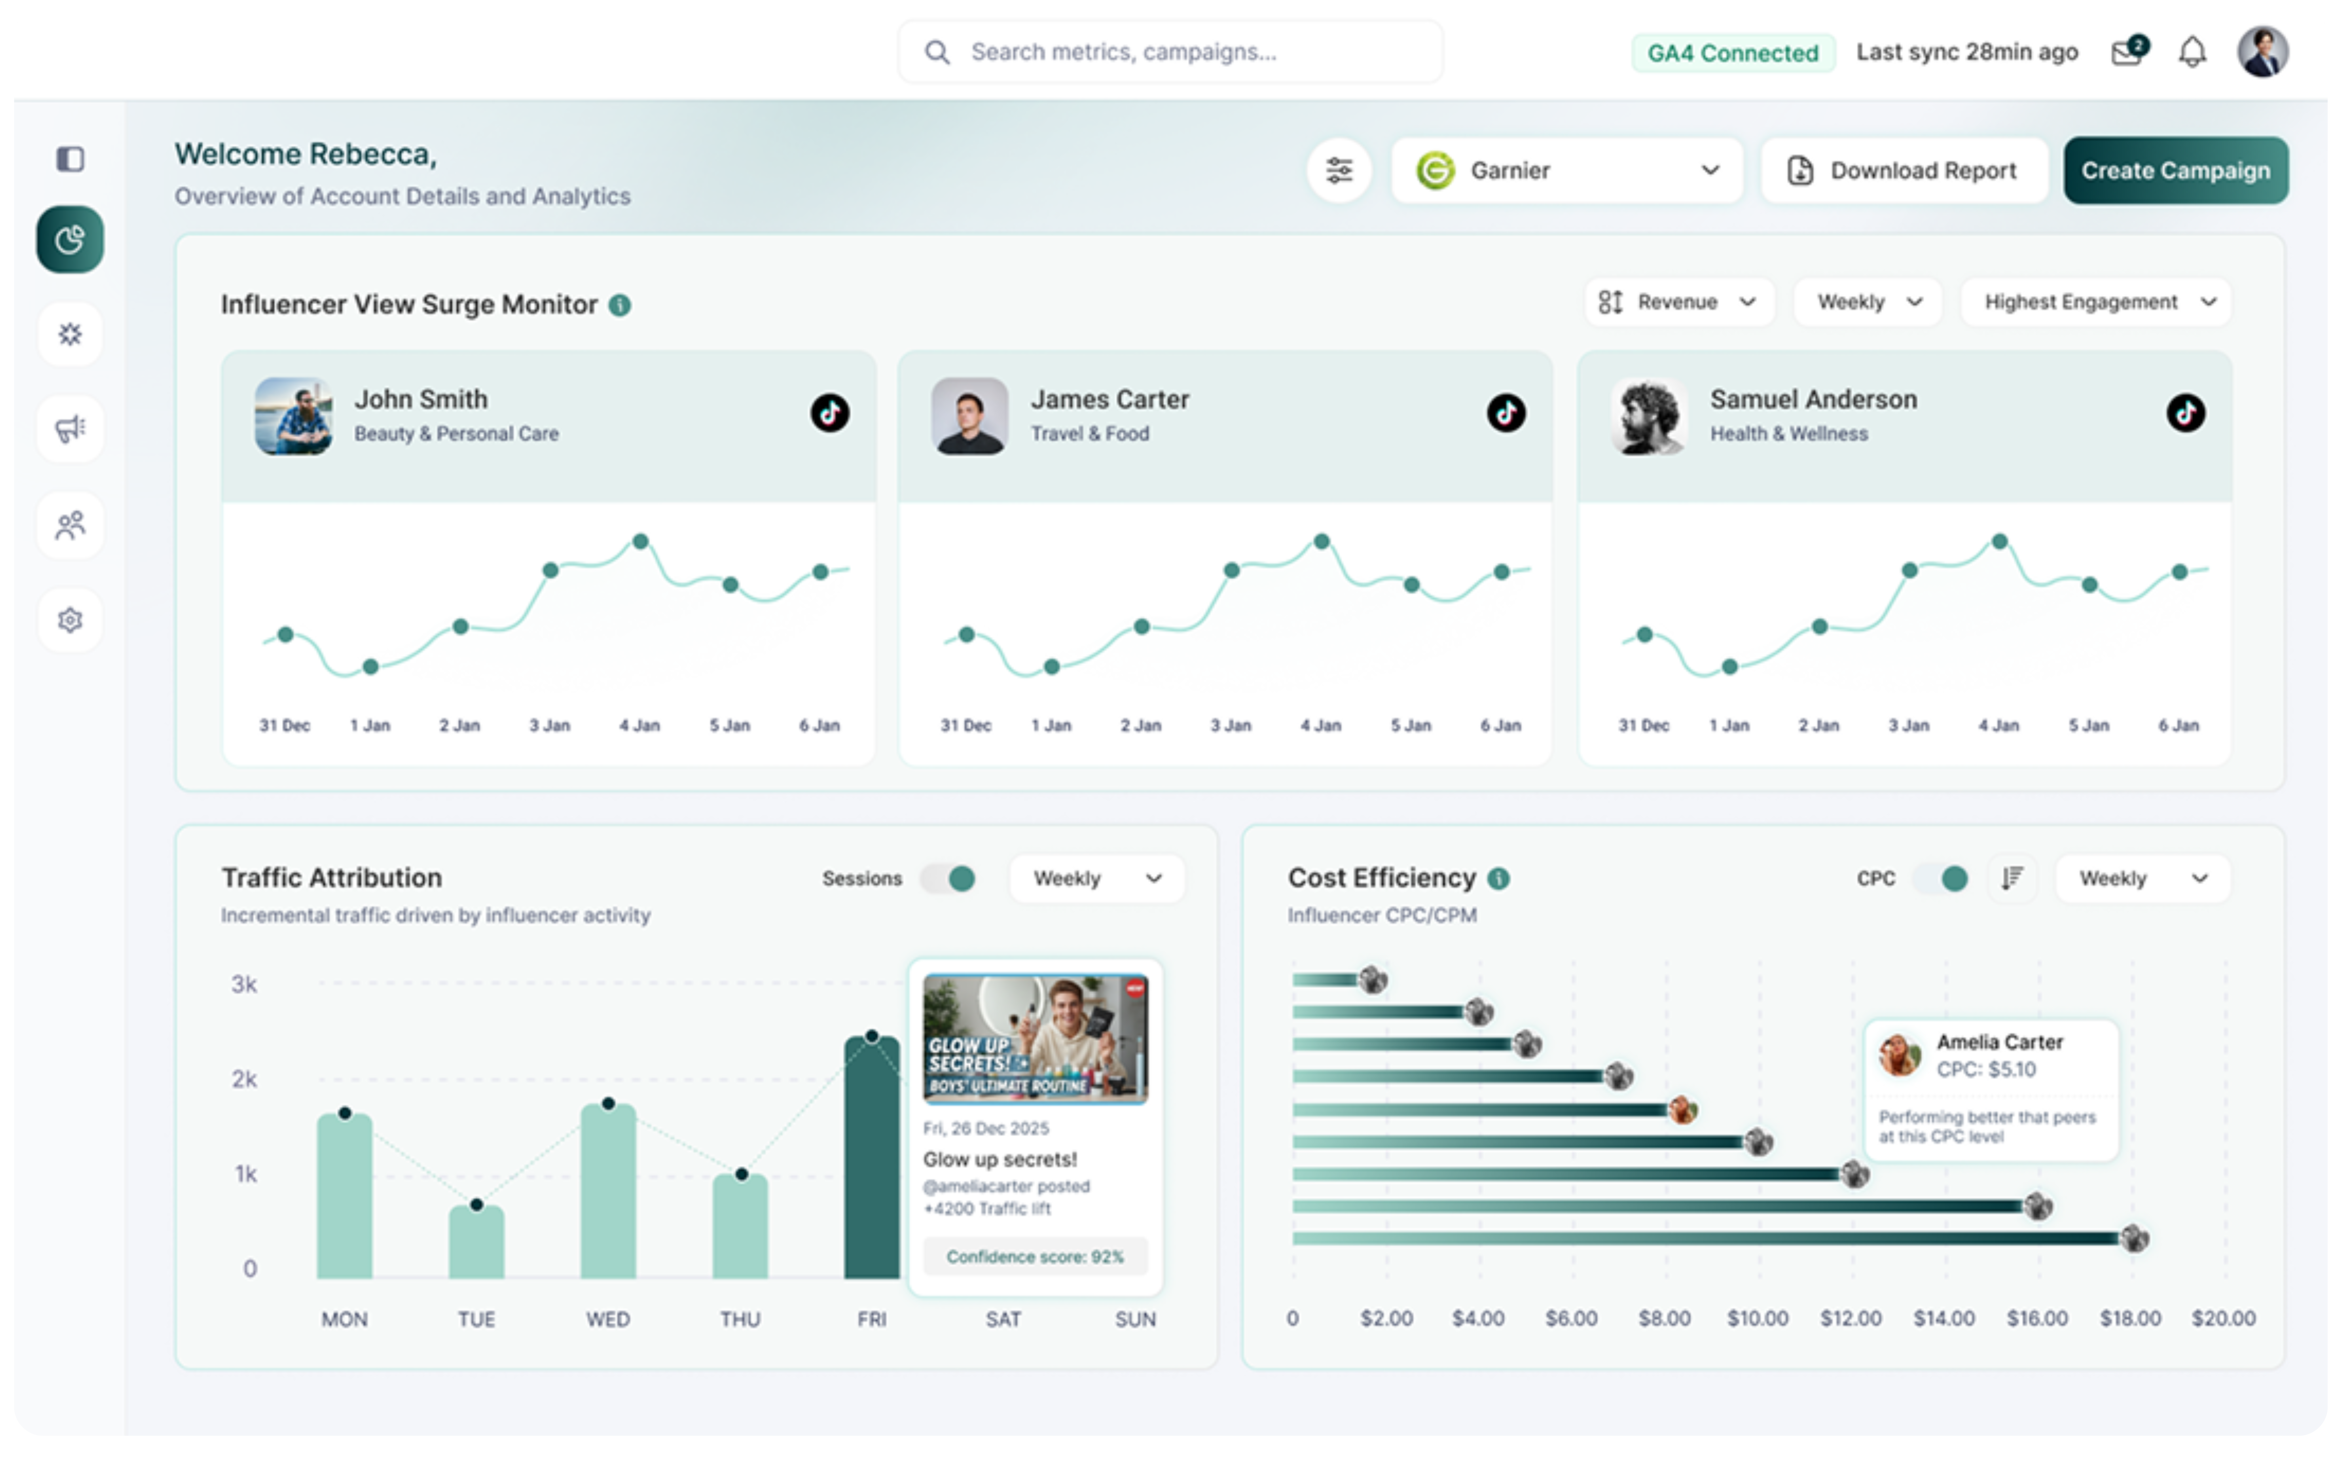2336x1457 pixels.
Task: Click the 'CPC: $5.10' value
Action: (x=1986, y=1070)
